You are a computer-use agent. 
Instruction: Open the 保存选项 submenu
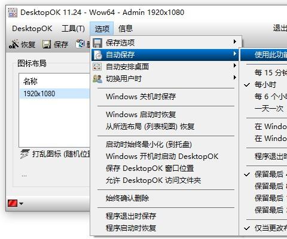coord(165,43)
